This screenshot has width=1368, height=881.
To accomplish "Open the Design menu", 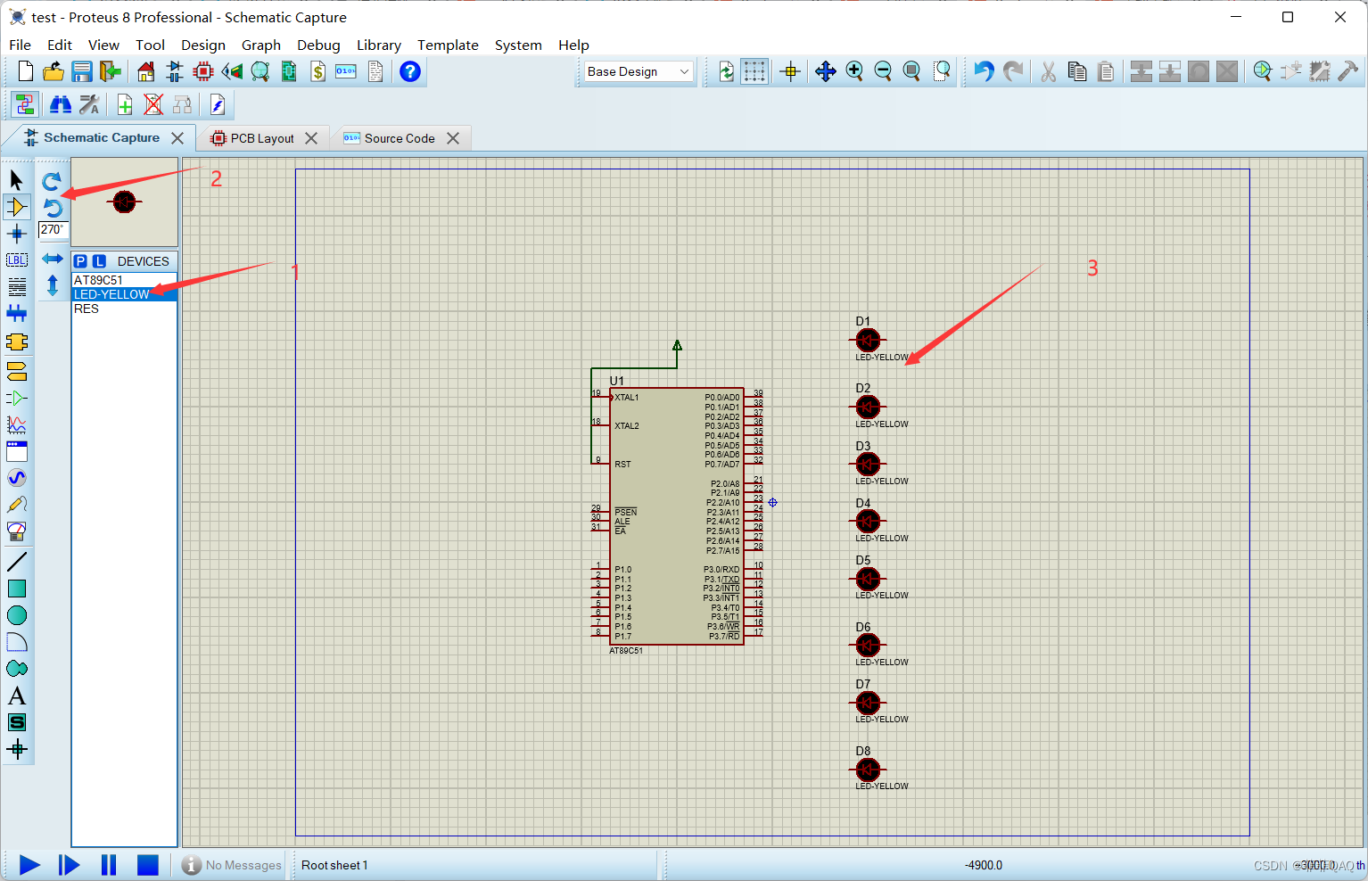I will 203,45.
